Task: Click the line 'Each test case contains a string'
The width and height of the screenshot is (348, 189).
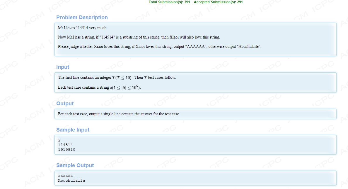Action: tap(99, 87)
